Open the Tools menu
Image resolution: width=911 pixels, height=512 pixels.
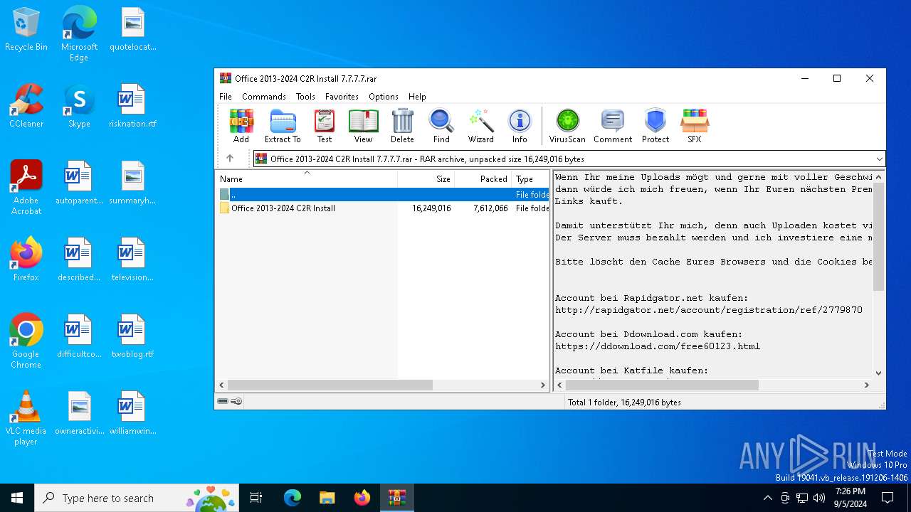(305, 97)
